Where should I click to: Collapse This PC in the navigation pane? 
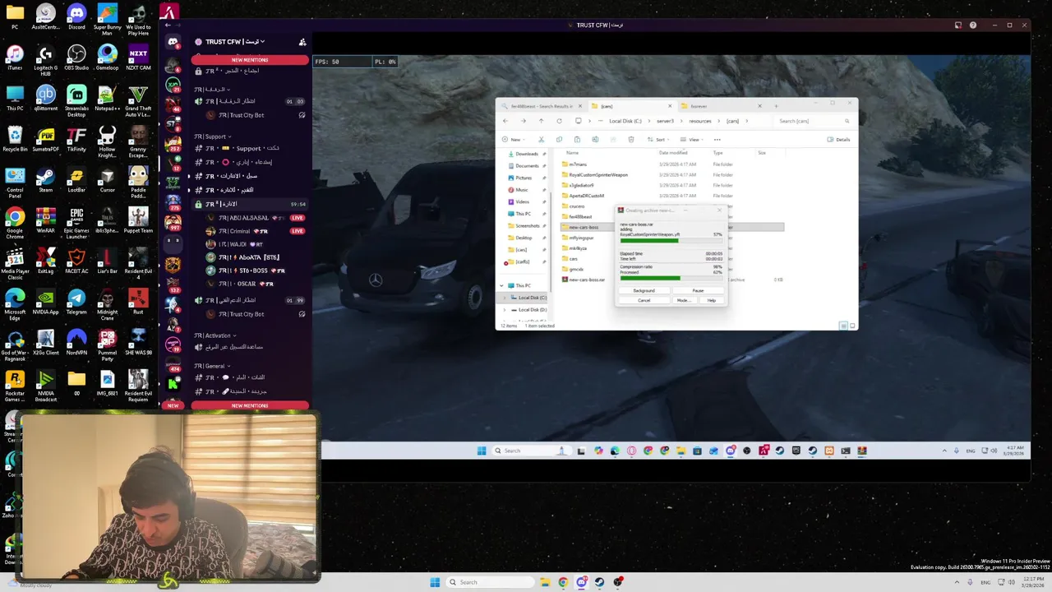501,285
